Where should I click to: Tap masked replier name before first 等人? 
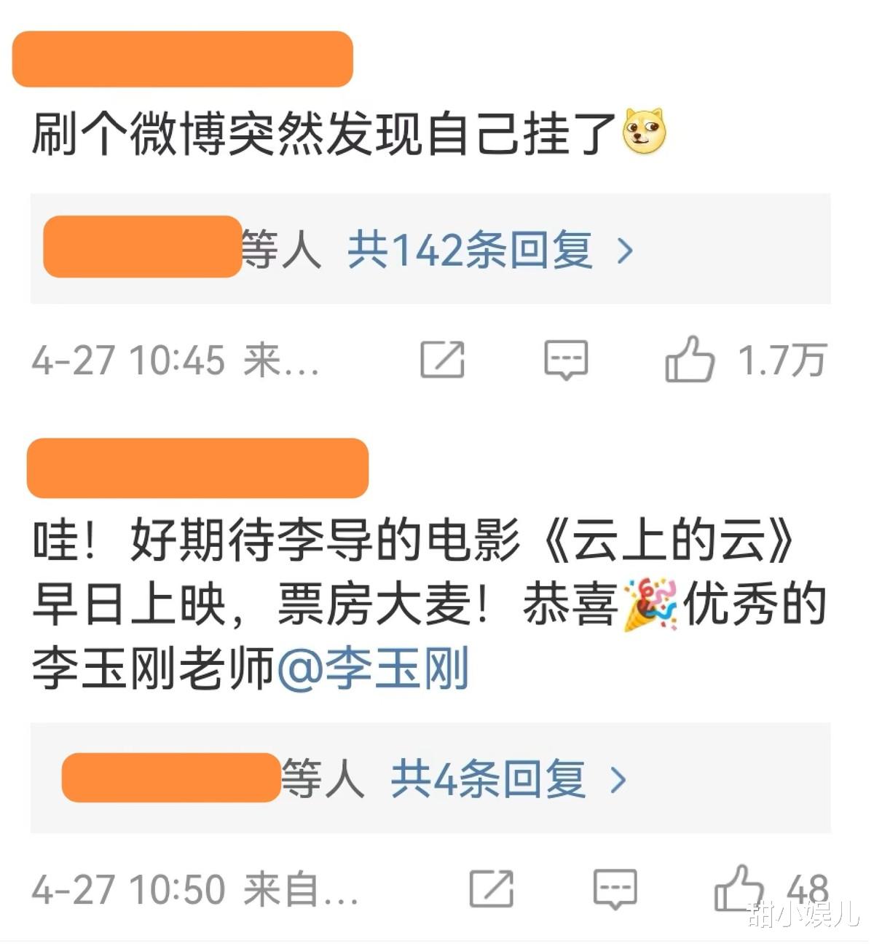click(x=143, y=247)
